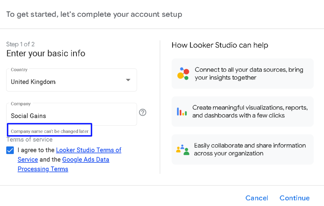The width and height of the screenshot is (324, 206).
Task: Click Continue to proceed
Action: click(295, 198)
